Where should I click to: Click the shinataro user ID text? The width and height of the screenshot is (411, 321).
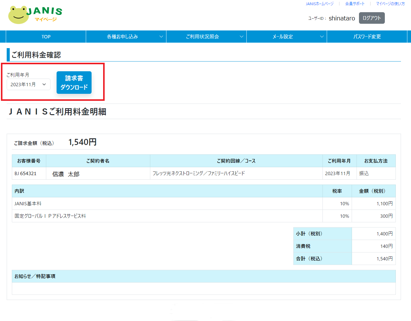coord(342,18)
